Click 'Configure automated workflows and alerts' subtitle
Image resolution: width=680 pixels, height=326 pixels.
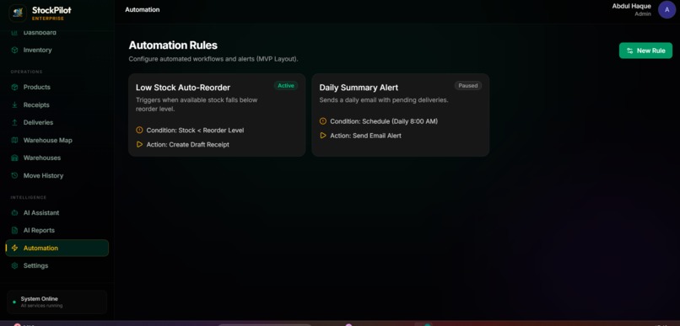(213, 59)
